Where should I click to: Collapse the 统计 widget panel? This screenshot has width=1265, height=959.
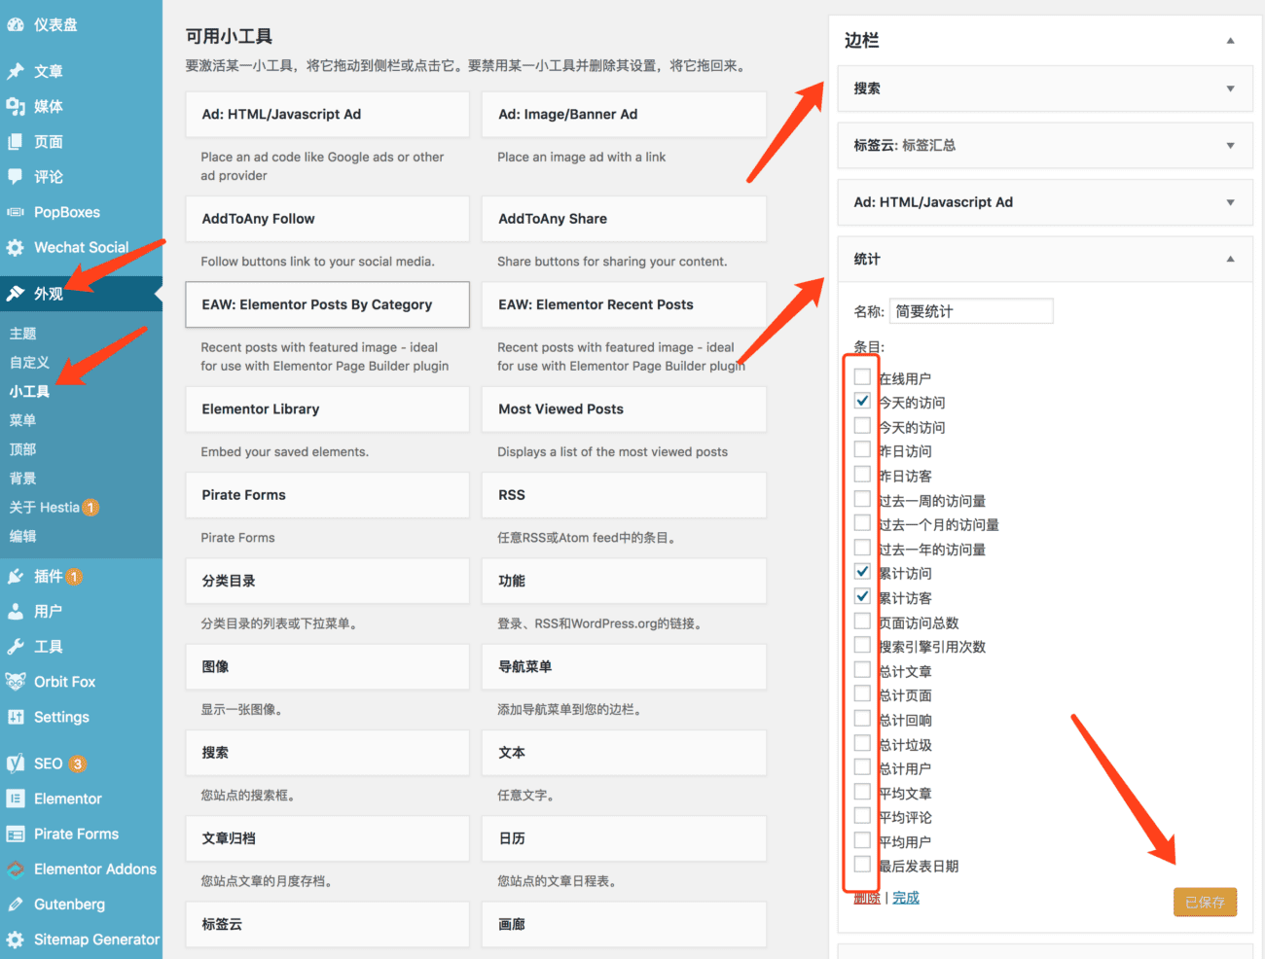click(1230, 259)
